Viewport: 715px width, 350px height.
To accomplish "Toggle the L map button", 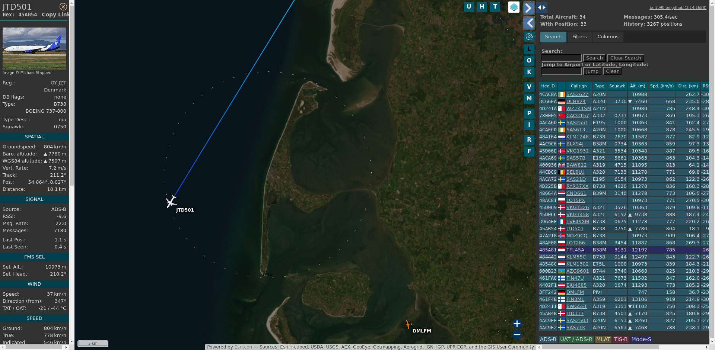I will pyautogui.click(x=529, y=49).
